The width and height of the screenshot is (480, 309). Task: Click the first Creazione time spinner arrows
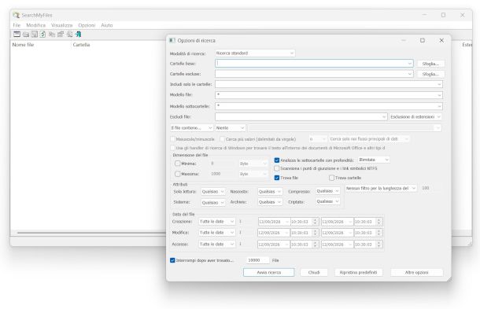[315, 222]
